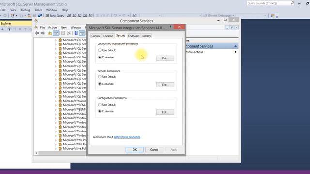Click the horizontal scrollbar left arrow
This screenshot has width=310, height=174.
point(36,153)
